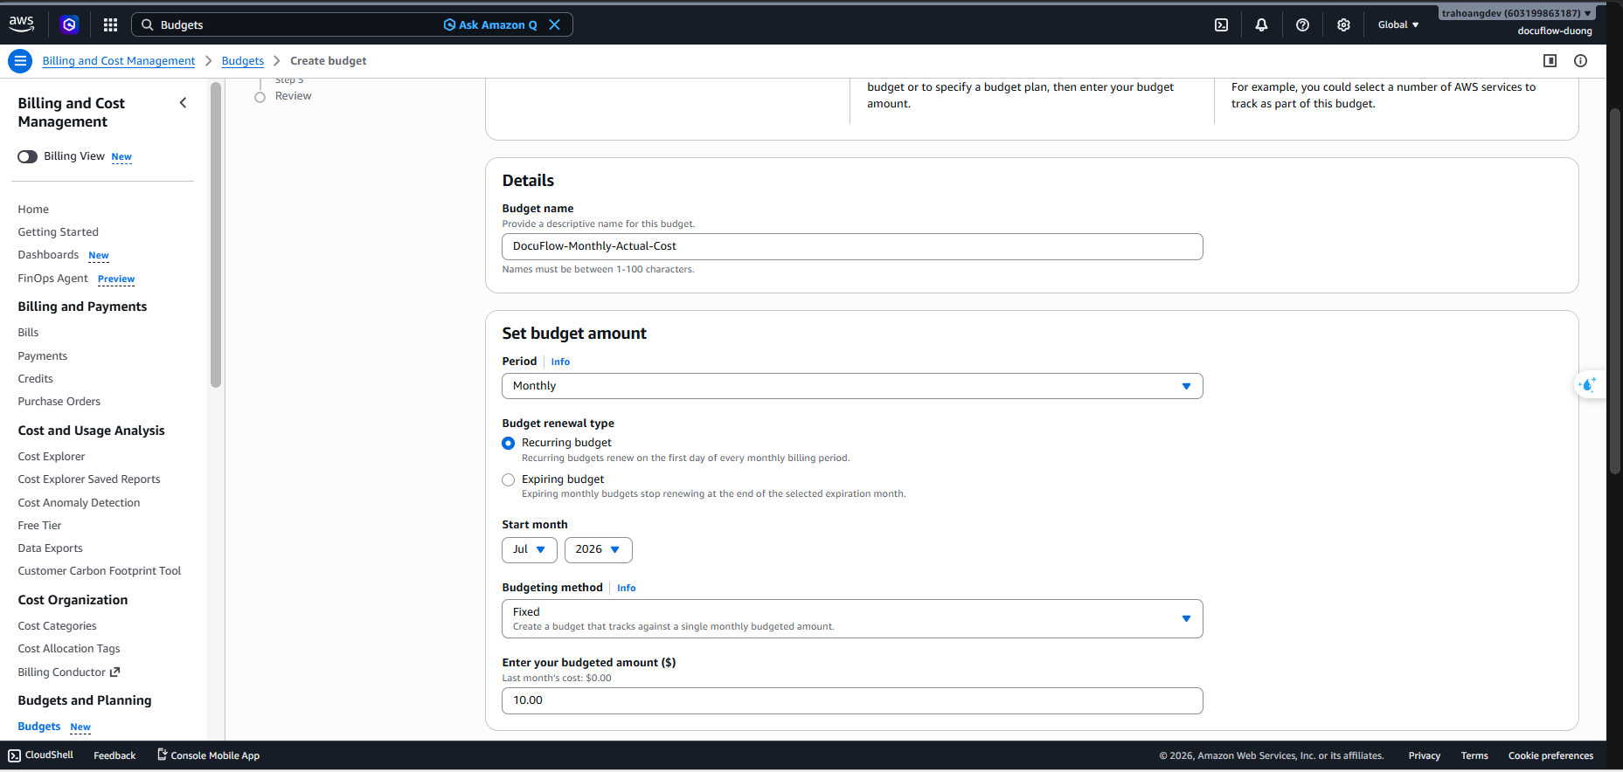
Task: Open the Terms footer link
Action: (1474, 755)
